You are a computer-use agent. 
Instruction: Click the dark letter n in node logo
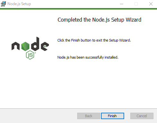(x=15, y=46)
